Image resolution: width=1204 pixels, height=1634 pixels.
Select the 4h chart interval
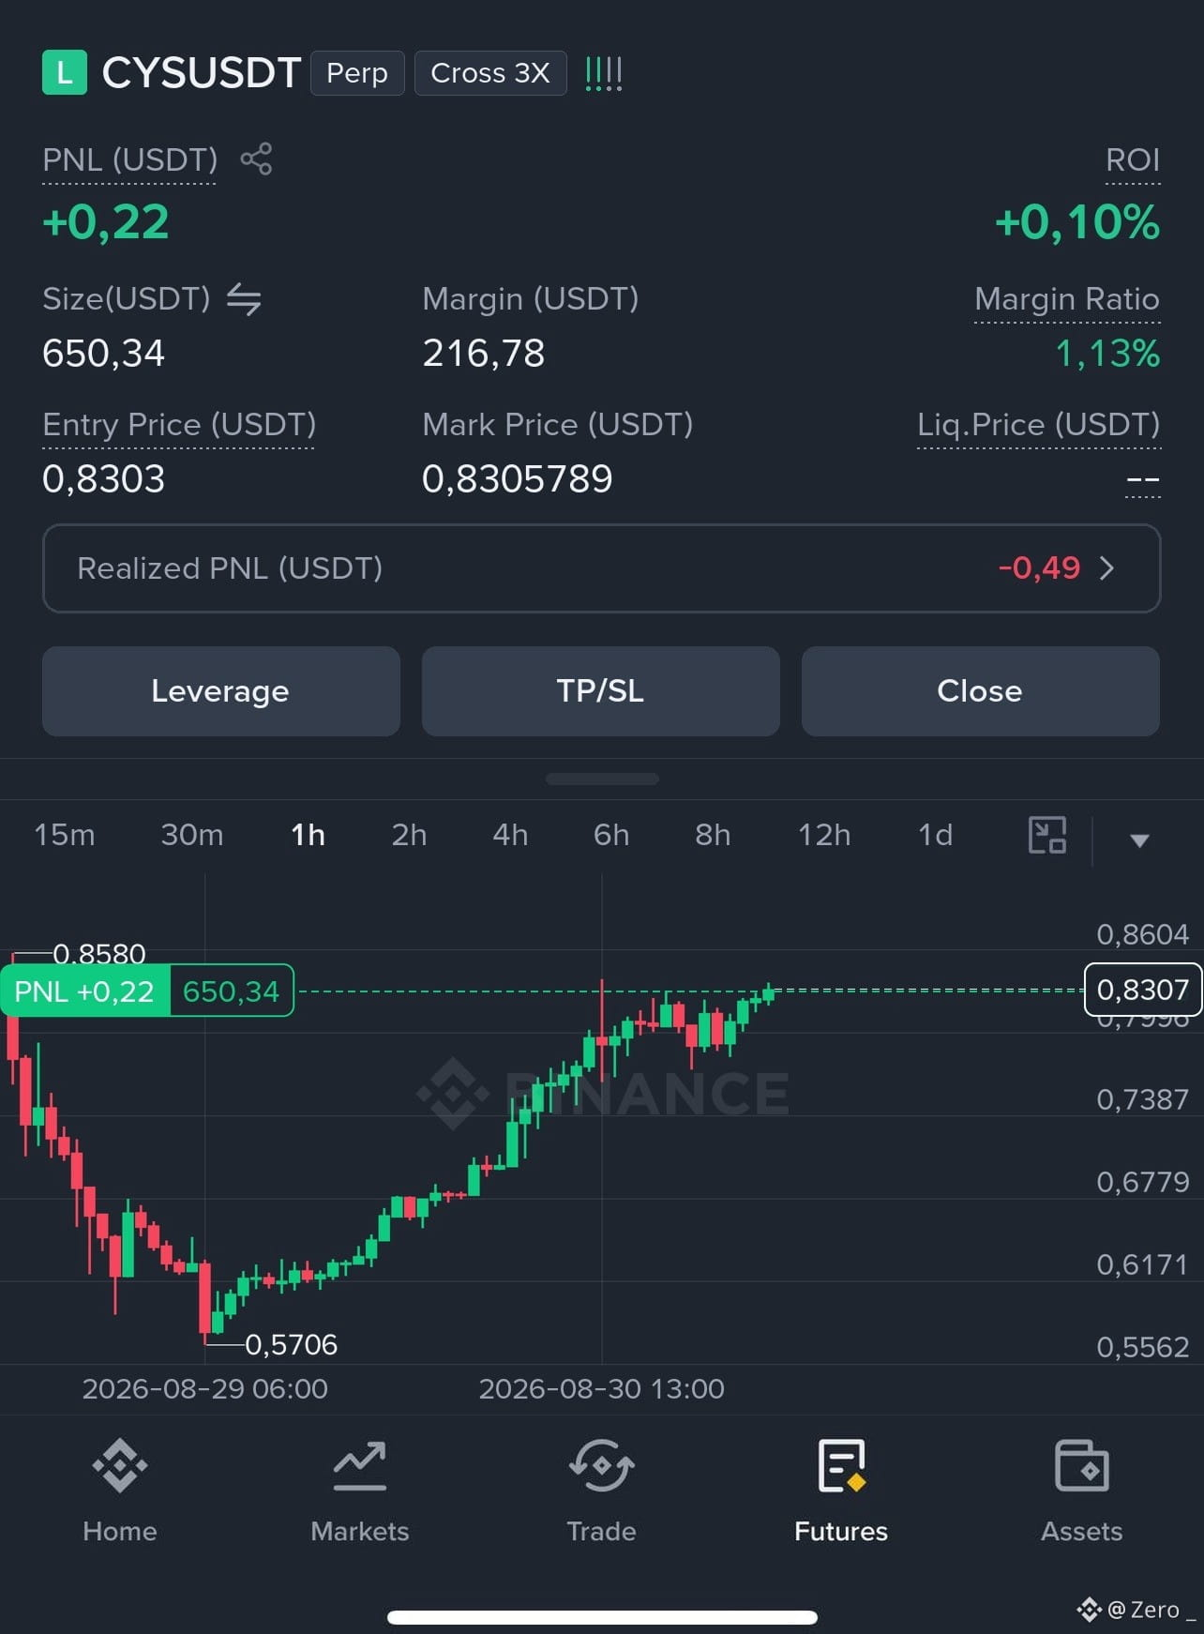tap(510, 835)
